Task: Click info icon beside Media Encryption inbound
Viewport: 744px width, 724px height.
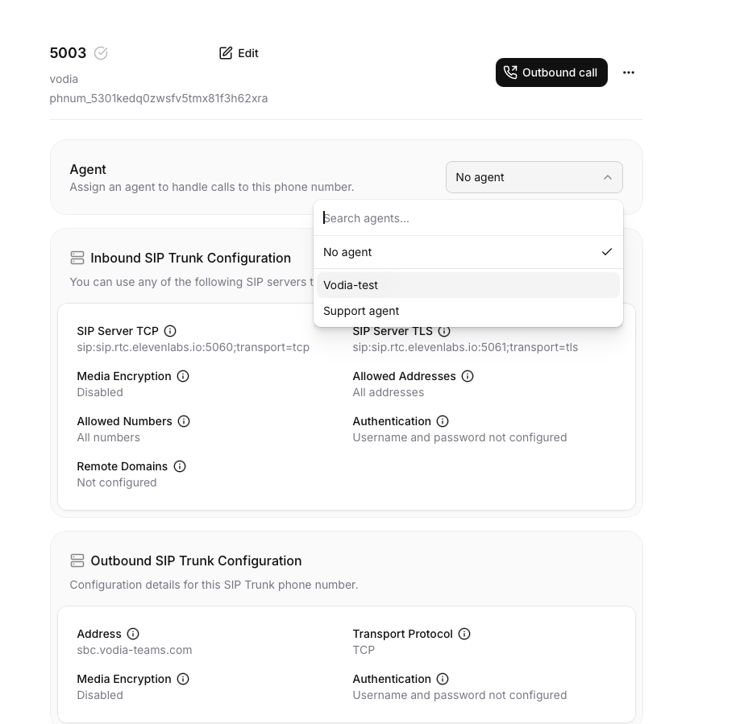Action: [x=183, y=376]
